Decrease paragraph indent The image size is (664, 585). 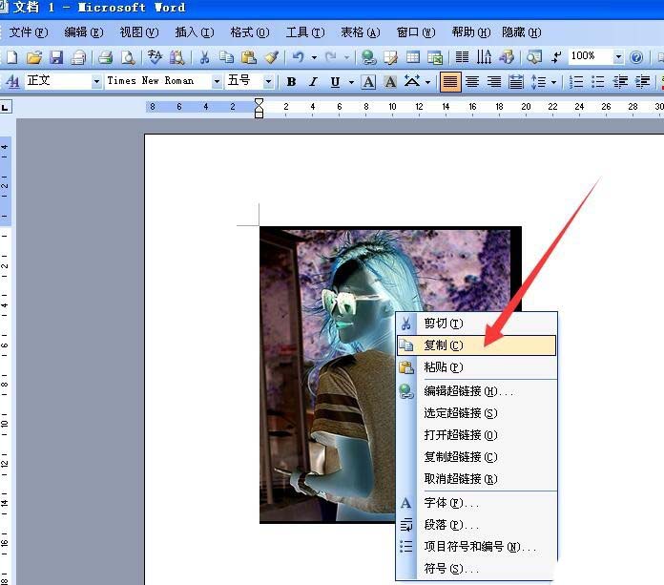620,81
